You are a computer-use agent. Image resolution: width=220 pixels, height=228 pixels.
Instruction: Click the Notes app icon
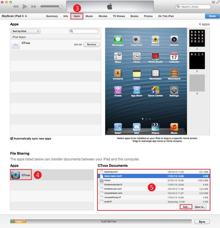point(137,73)
